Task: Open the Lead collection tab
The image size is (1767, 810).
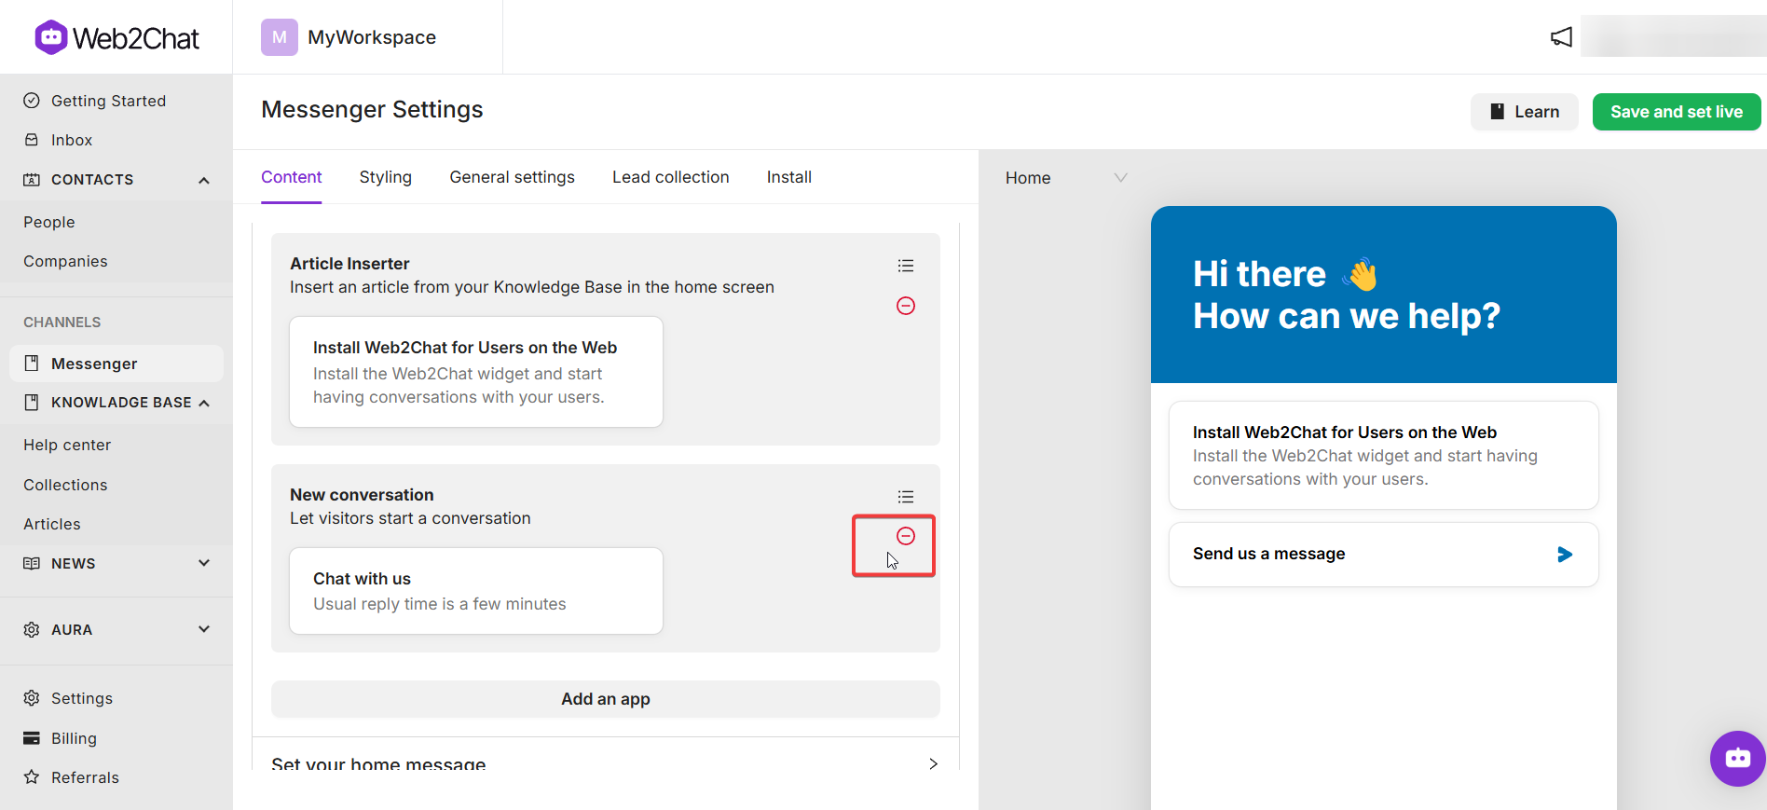Action: (671, 177)
